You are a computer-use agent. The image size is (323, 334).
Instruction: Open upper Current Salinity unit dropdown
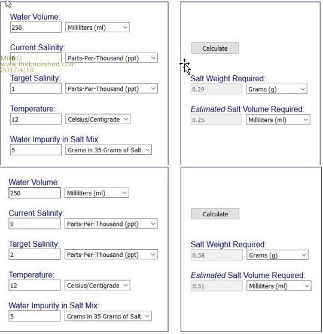111,58
